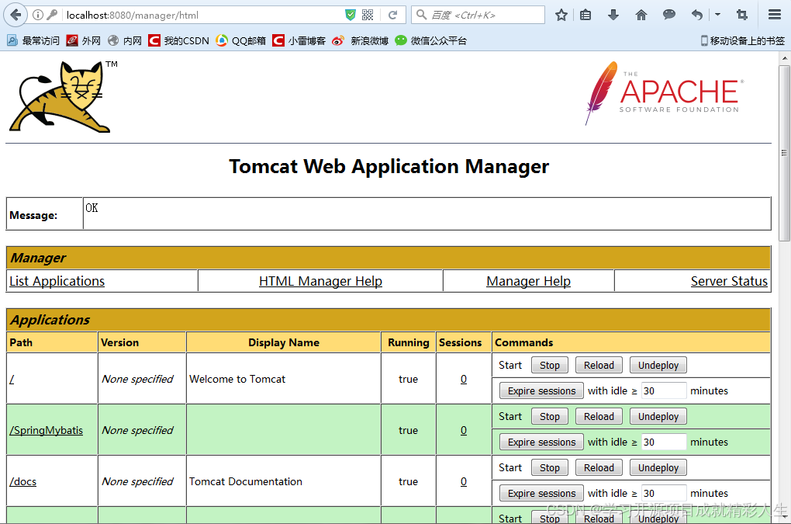Click sessions count 0 for /docs
This screenshot has height=524, width=791.
click(x=464, y=481)
